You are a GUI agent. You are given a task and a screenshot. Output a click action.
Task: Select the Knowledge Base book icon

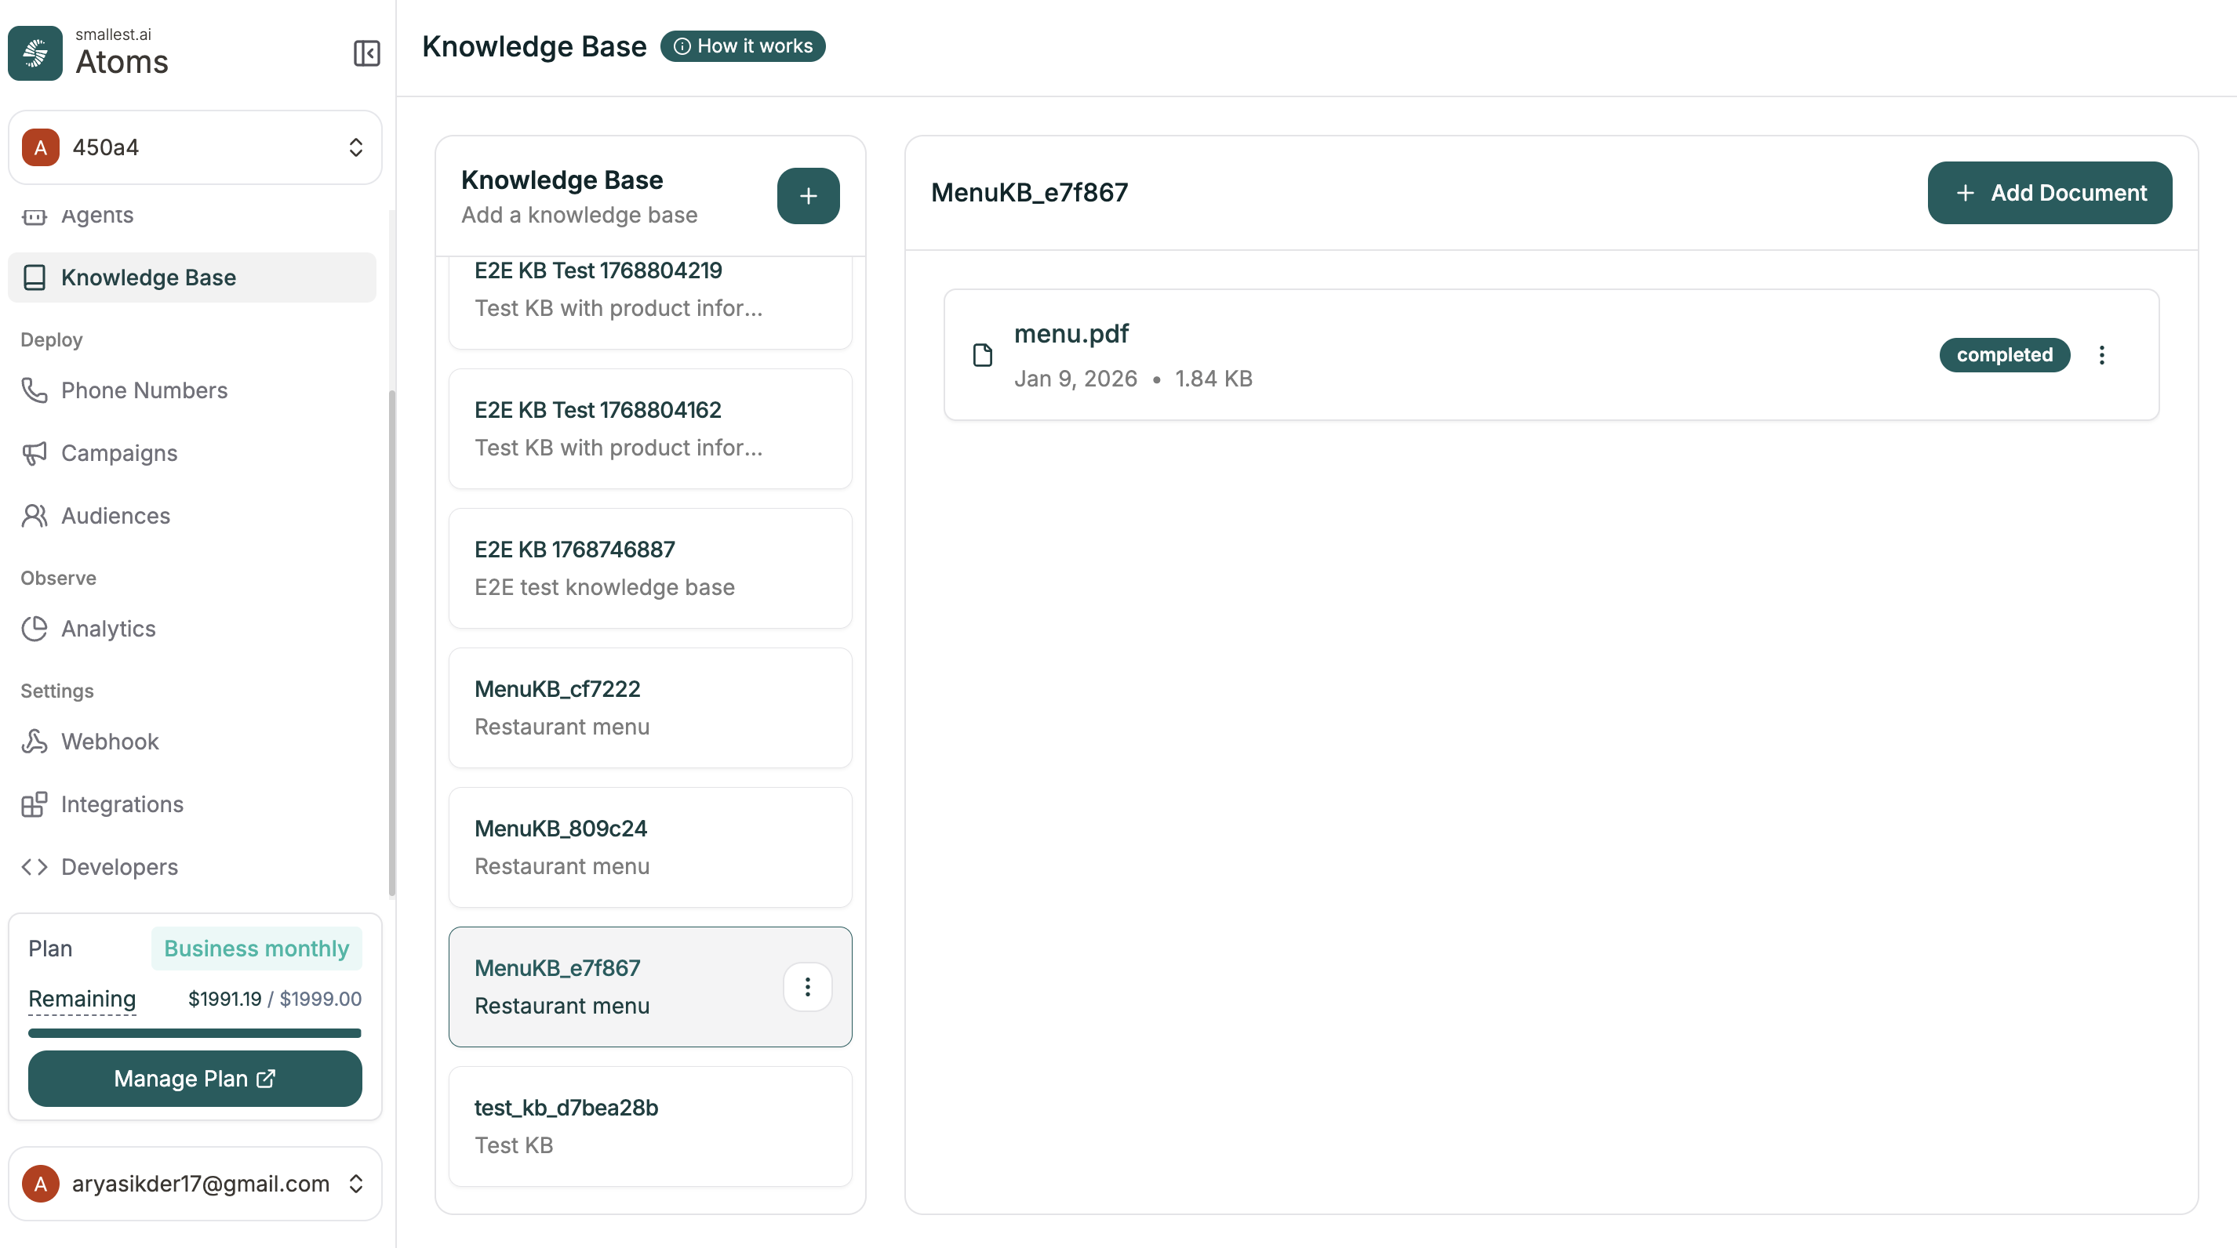[x=35, y=277]
